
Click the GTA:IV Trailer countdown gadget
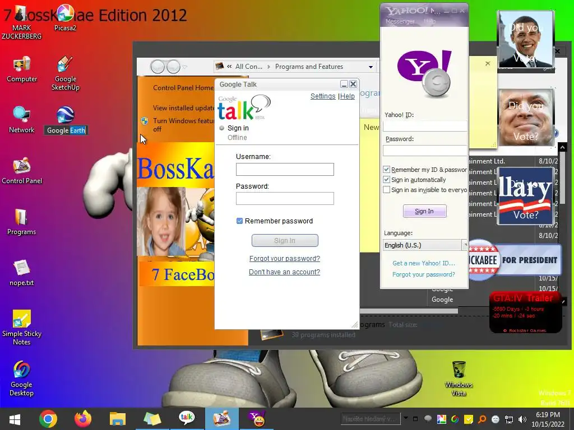coord(525,312)
